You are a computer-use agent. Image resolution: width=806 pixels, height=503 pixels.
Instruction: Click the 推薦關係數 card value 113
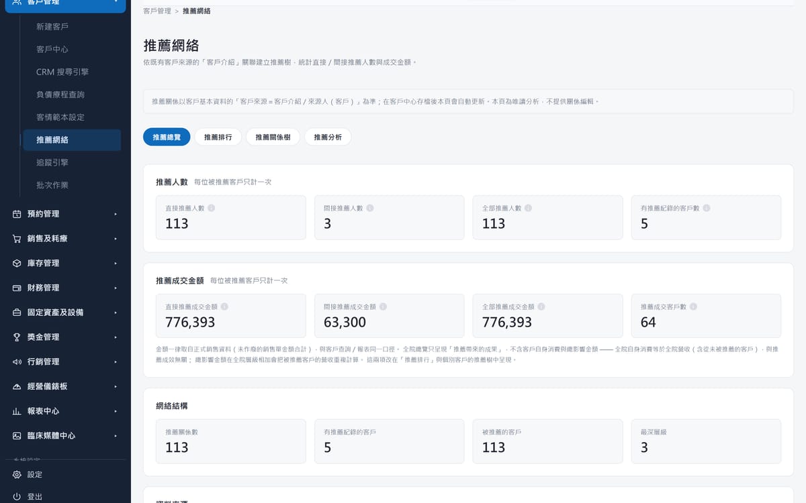tap(177, 448)
